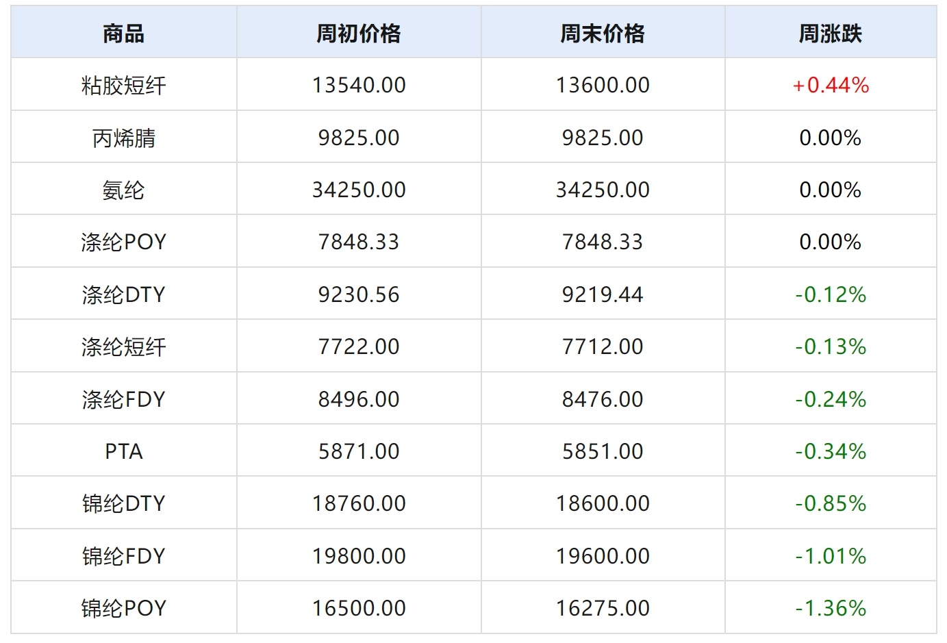Click the 涤纶DTY product cell
This screenshot has height=643, width=947.
(123, 294)
